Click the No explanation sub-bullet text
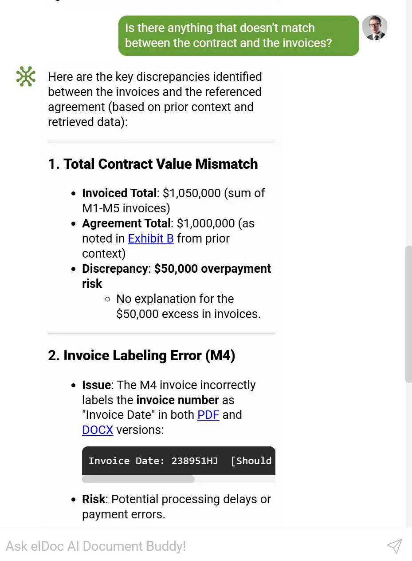 (188, 306)
